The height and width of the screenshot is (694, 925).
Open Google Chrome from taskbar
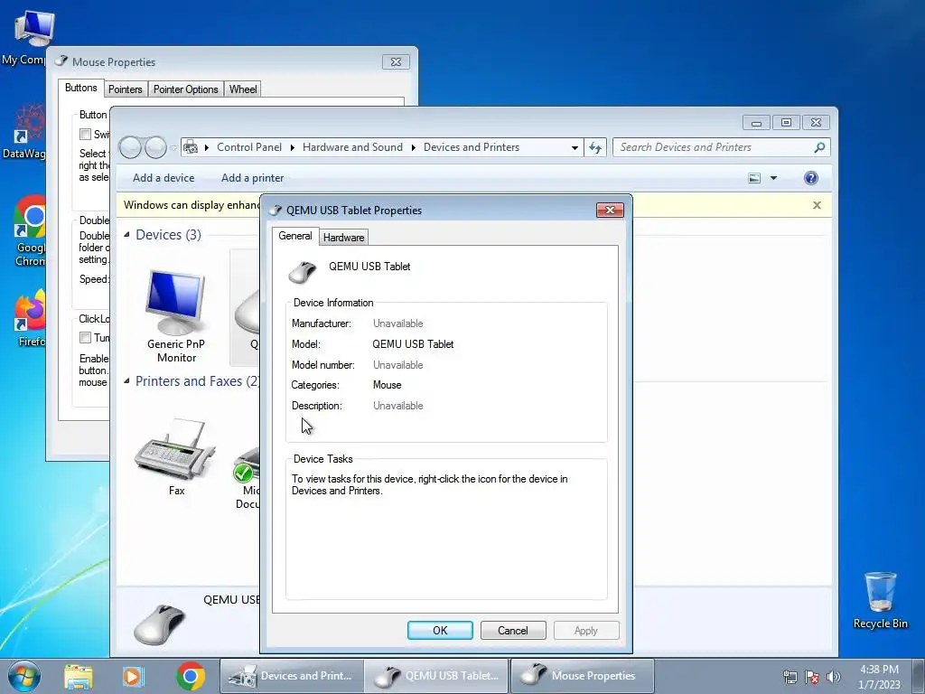coord(191,676)
